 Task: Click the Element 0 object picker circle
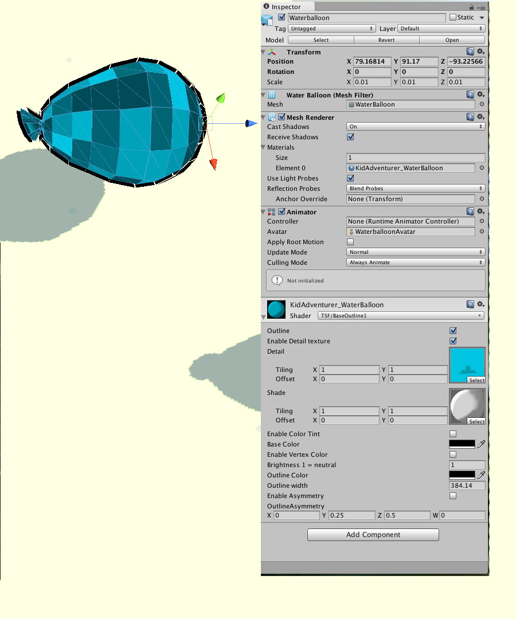pos(482,168)
